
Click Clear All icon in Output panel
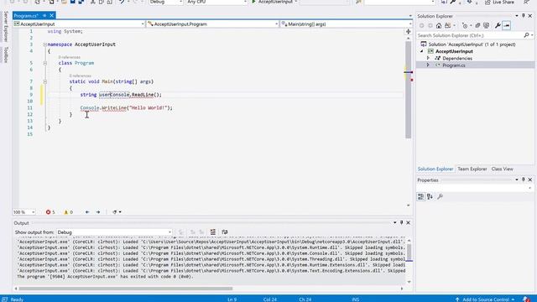[212, 232]
